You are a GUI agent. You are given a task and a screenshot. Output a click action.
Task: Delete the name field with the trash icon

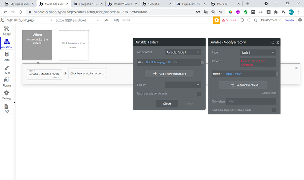point(277,74)
